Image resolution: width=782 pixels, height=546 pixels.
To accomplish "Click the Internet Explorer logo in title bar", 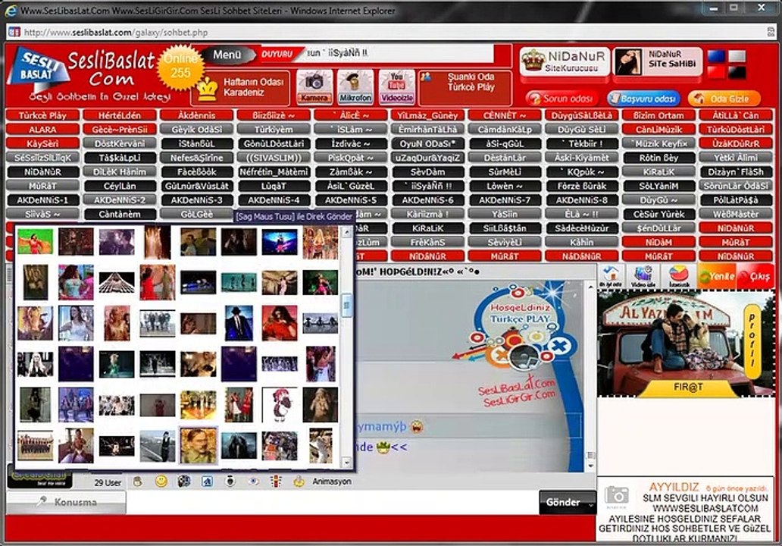I will (11, 10).
